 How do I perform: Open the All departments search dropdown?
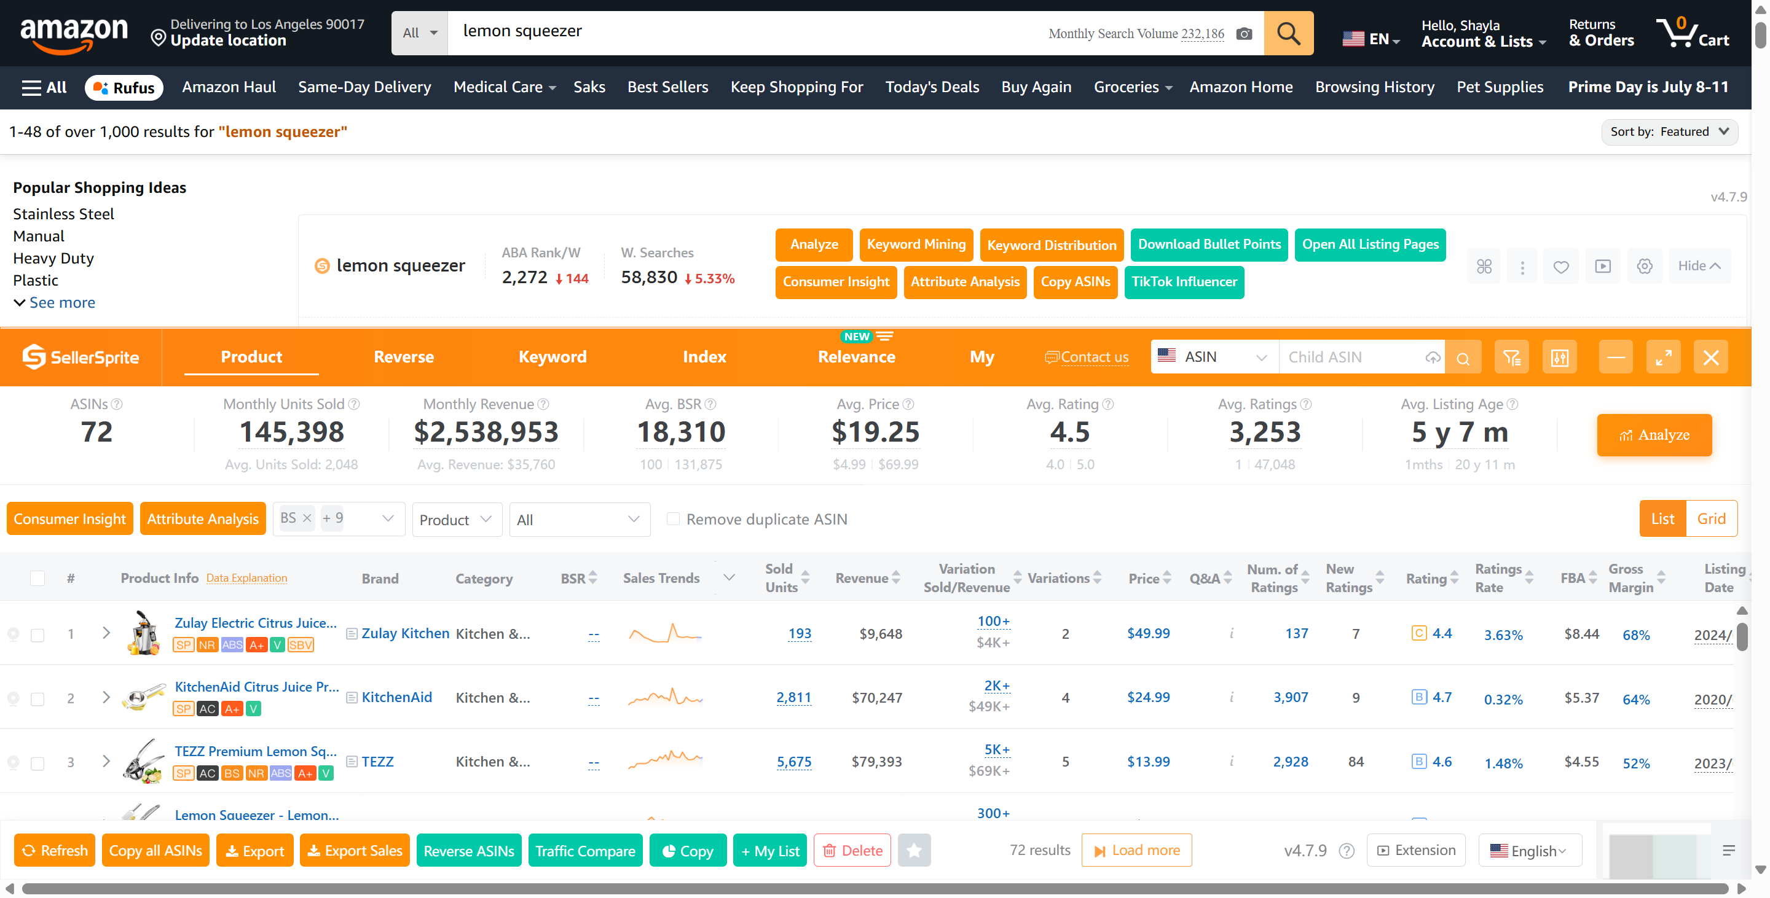pyautogui.click(x=419, y=33)
